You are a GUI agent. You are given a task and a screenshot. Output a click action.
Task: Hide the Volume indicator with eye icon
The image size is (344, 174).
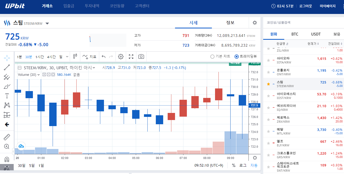click(x=44, y=74)
